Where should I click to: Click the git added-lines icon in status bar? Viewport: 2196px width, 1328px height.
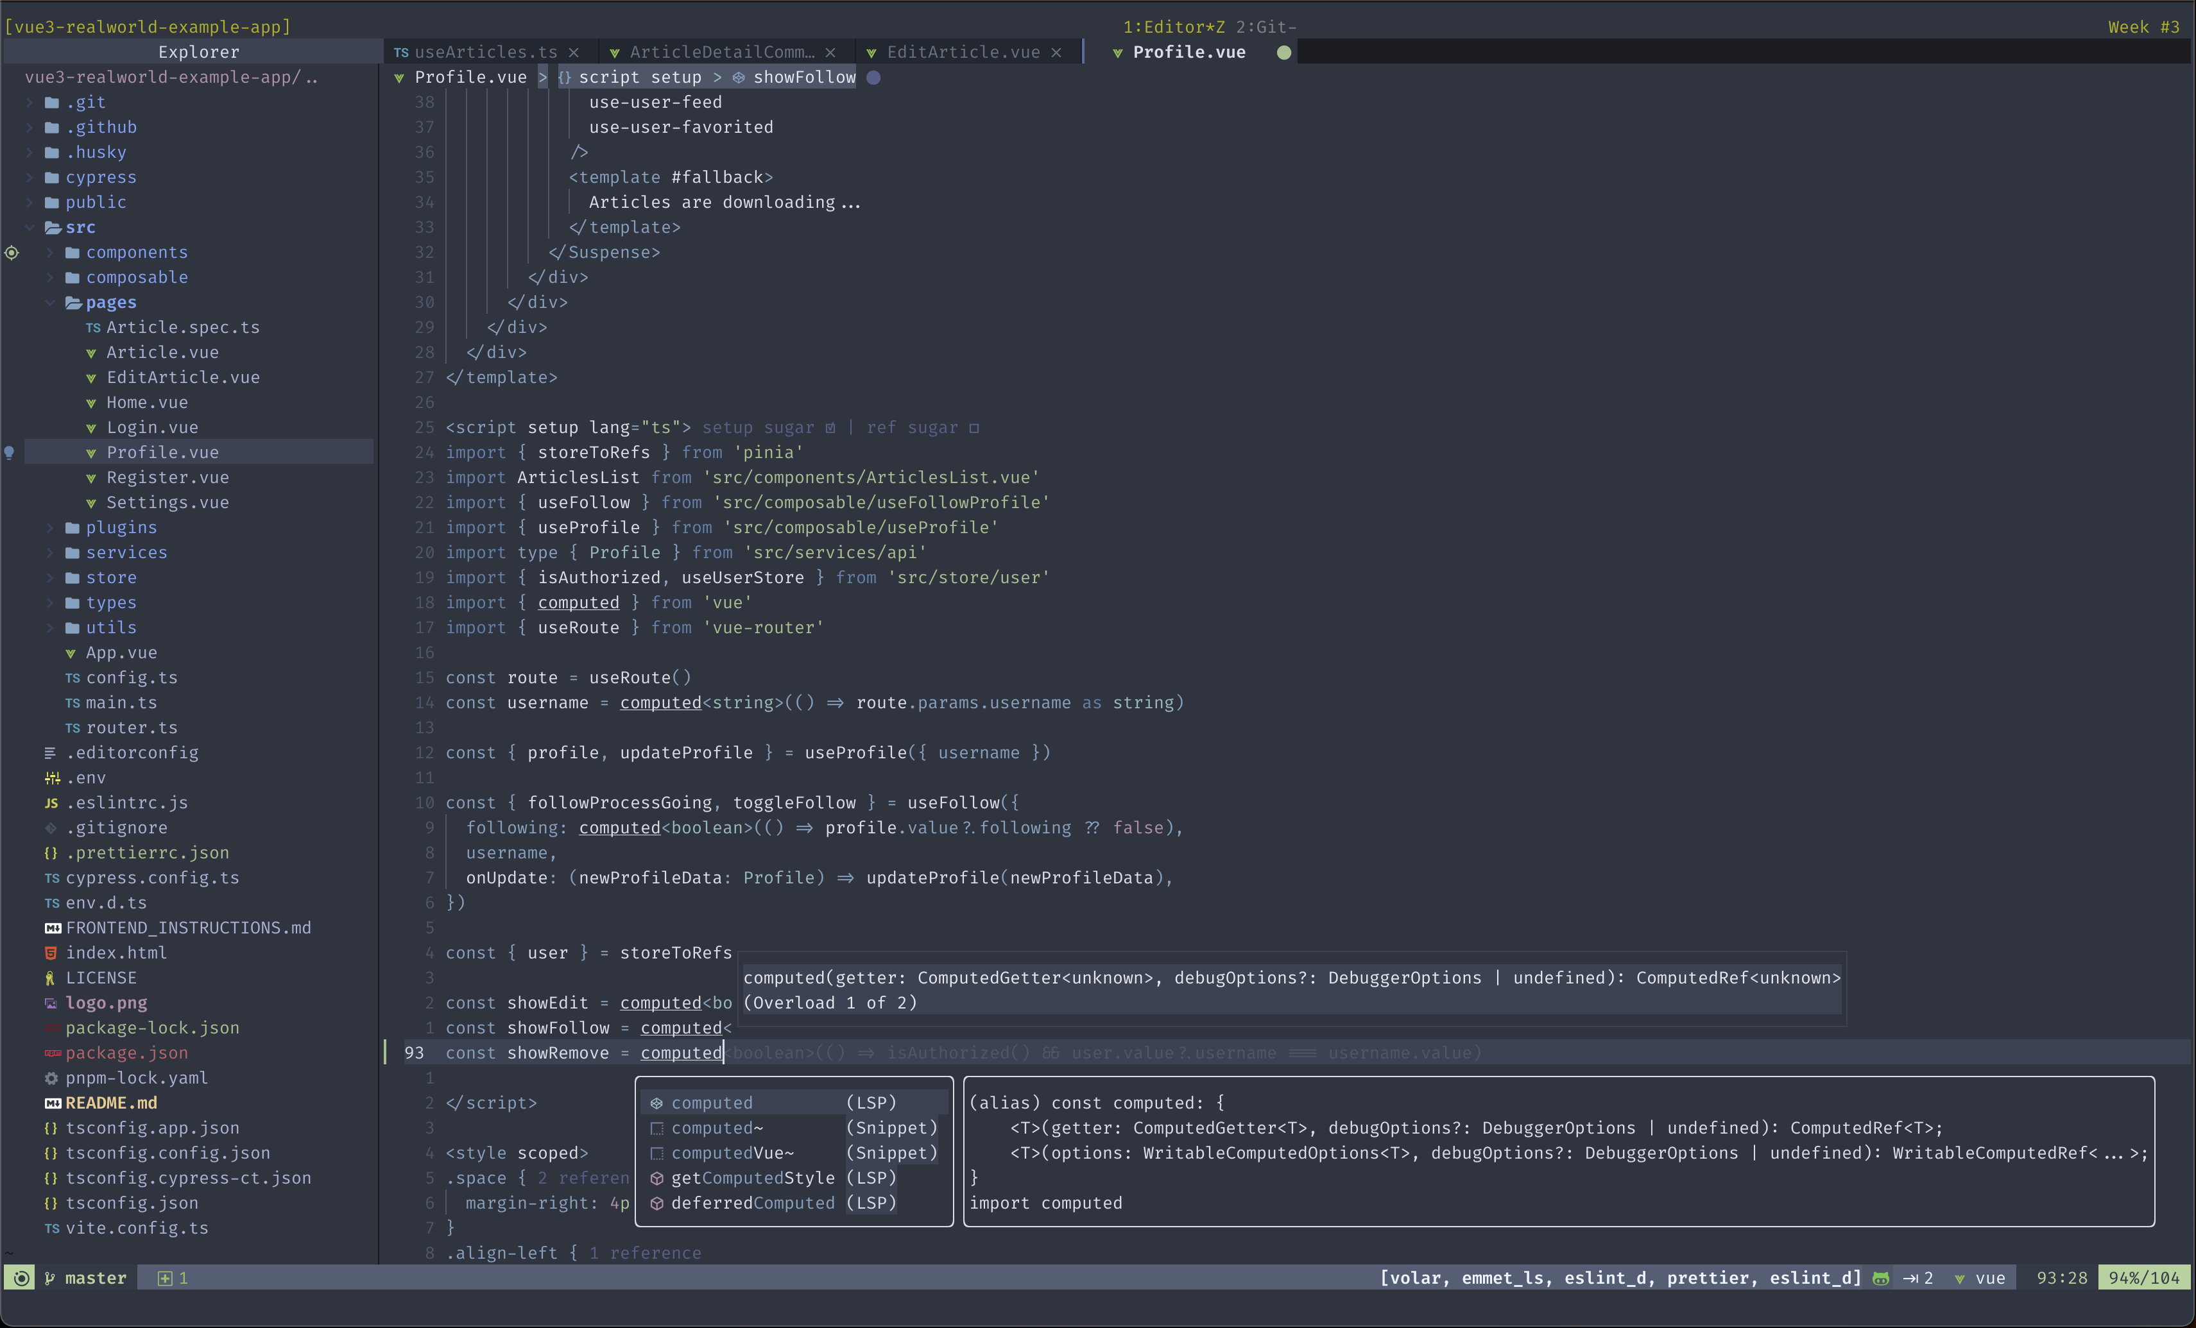(165, 1277)
